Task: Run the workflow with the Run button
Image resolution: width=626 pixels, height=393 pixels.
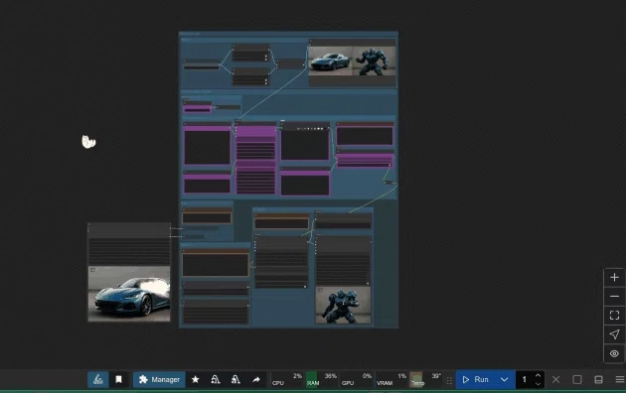Action: tap(476, 379)
